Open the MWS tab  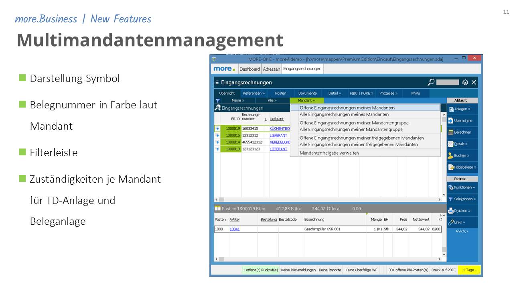click(416, 93)
